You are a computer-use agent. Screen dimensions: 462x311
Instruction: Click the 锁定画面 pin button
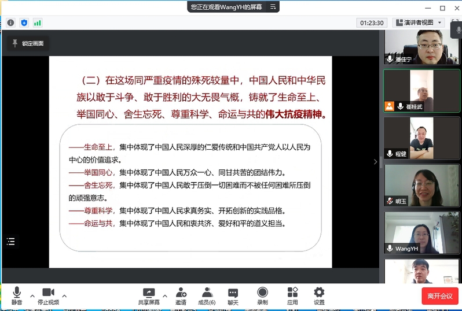click(27, 43)
